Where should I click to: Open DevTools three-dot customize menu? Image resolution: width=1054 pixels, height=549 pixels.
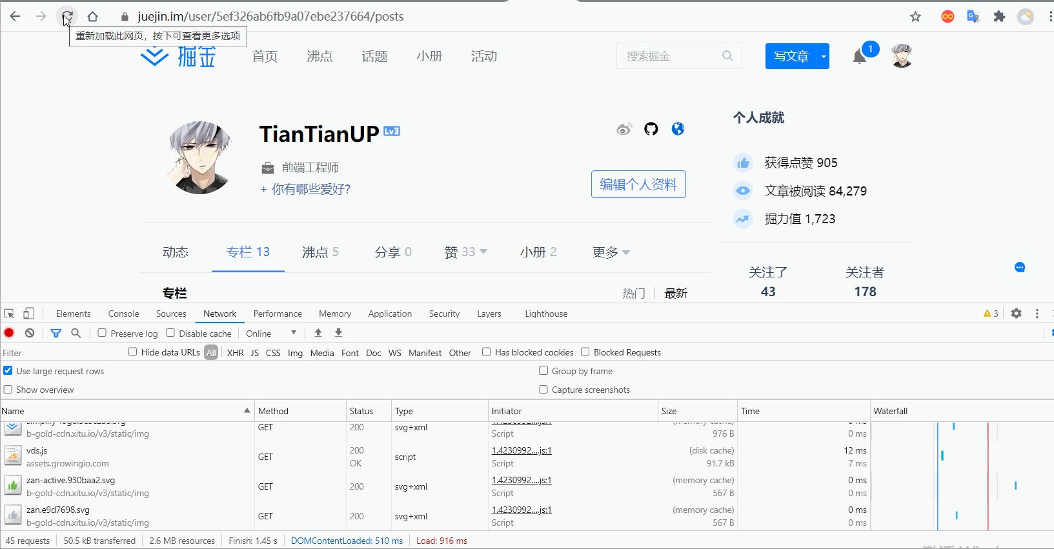click(1037, 314)
